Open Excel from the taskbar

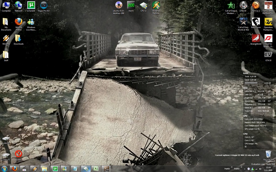coord(96,169)
